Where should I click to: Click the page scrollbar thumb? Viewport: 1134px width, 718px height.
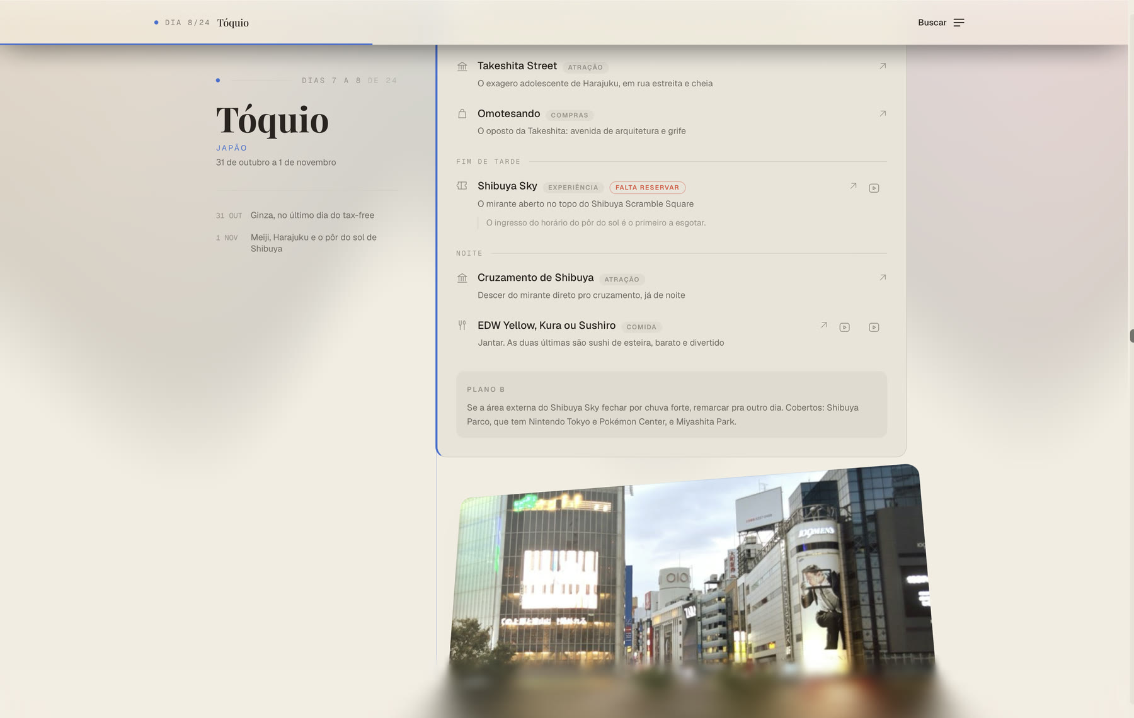point(1131,336)
